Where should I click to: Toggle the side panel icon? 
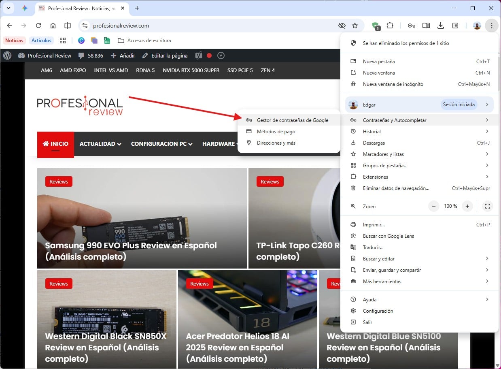click(x=455, y=26)
